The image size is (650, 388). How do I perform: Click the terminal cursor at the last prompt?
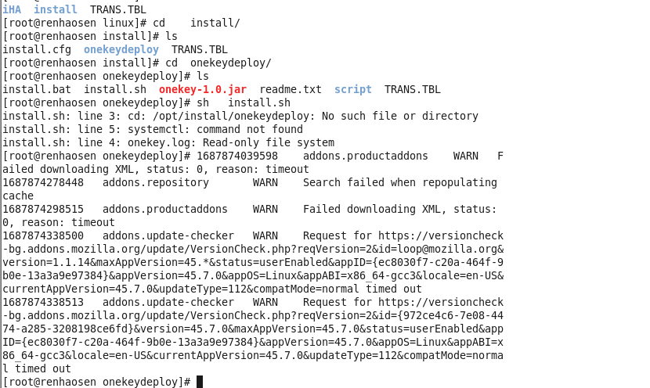200,382
